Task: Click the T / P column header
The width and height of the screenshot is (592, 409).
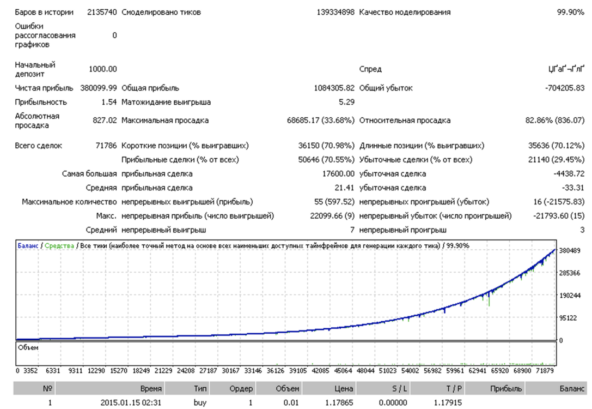Action: coord(437,388)
